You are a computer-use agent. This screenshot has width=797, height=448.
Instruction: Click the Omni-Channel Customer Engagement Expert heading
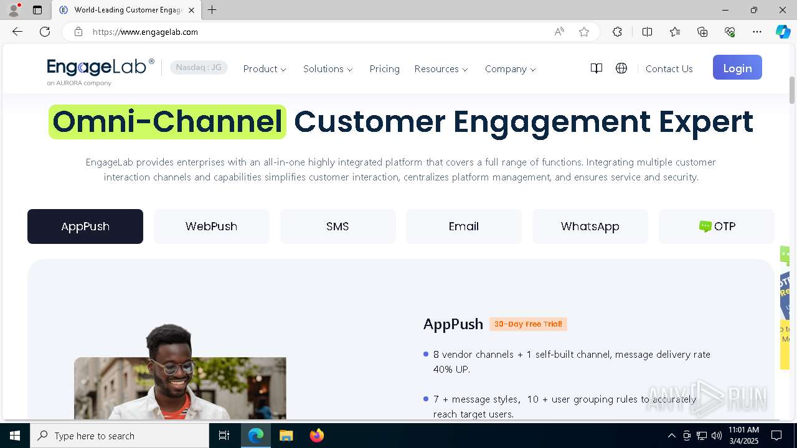pyautogui.click(x=401, y=122)
